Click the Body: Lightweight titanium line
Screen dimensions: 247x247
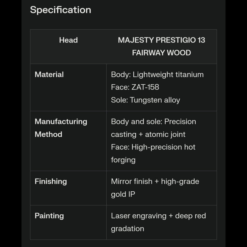(x=157, y=74)
